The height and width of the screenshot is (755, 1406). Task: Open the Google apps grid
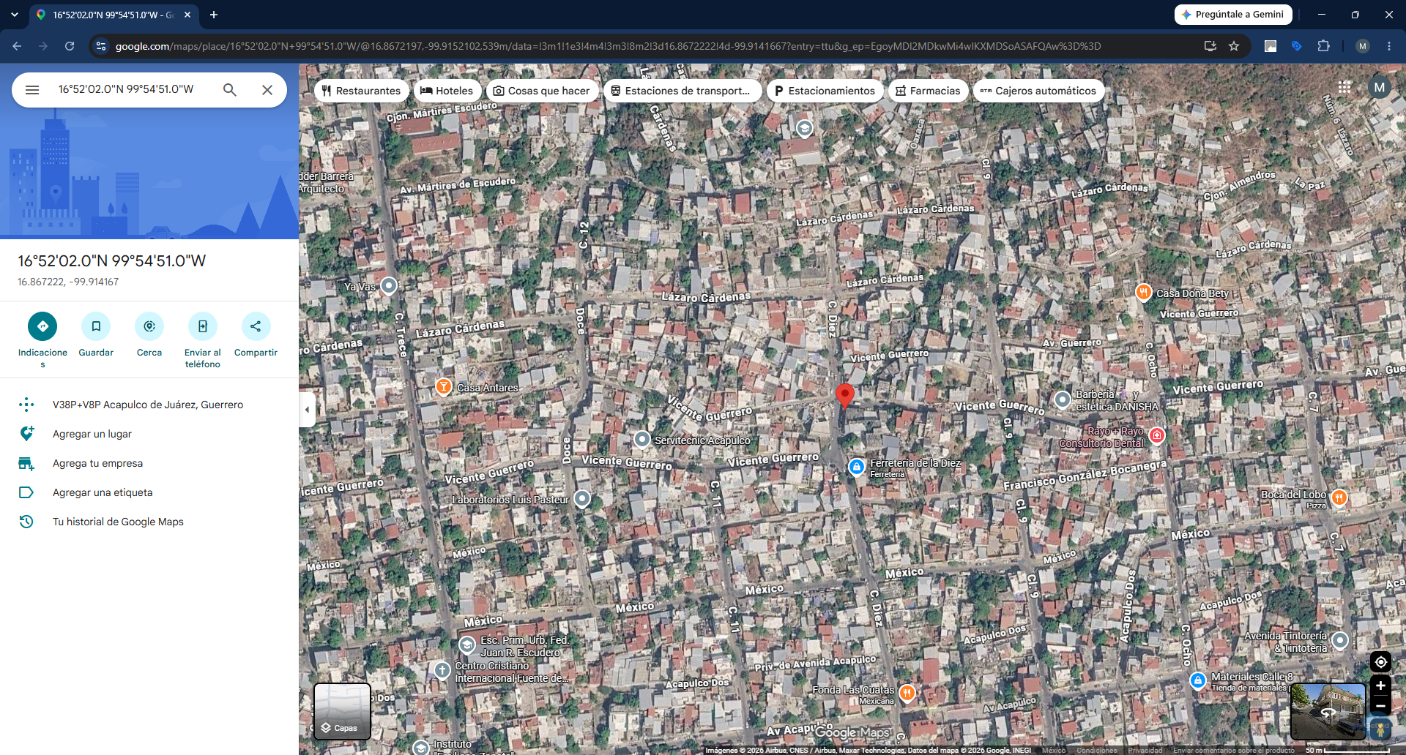pos(1344,87)
